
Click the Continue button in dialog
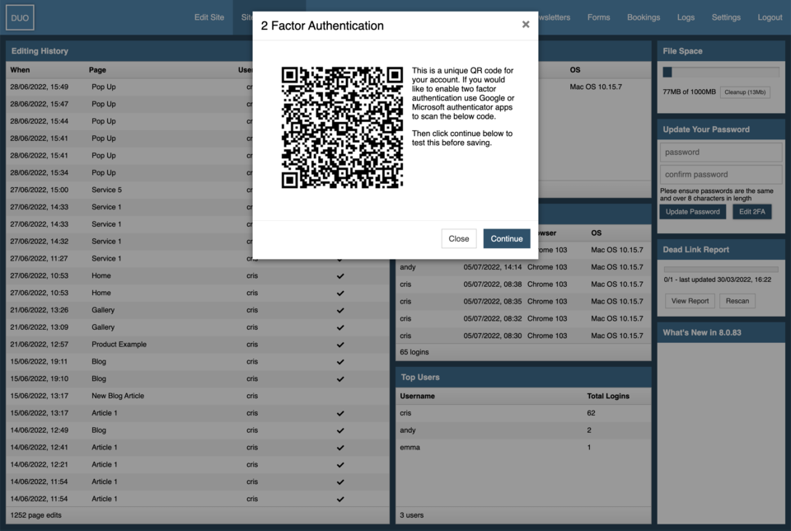pyautogui.click(x=507, y=239)
